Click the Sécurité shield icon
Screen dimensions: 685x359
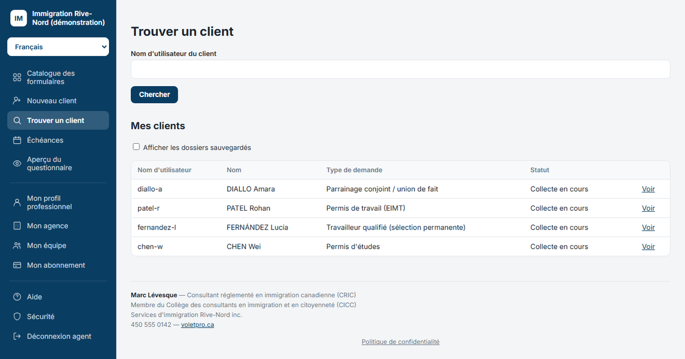17,316
